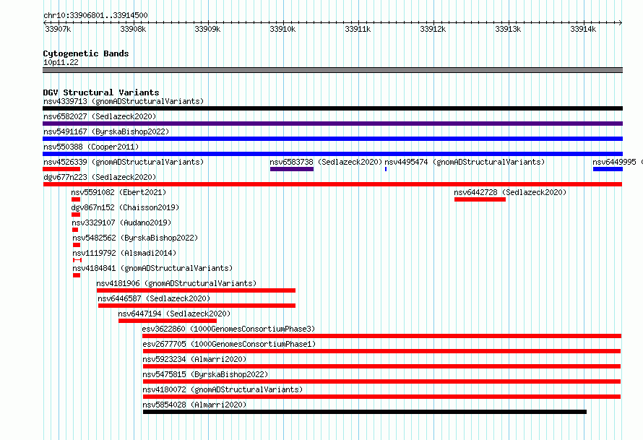
Task: Open nsv4180072 gnomAD variant label
Action: point(223,389)
